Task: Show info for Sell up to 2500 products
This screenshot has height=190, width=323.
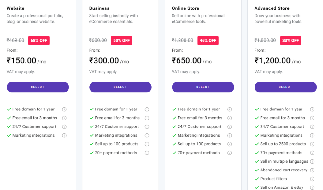Action: click(x=312, y=144)
